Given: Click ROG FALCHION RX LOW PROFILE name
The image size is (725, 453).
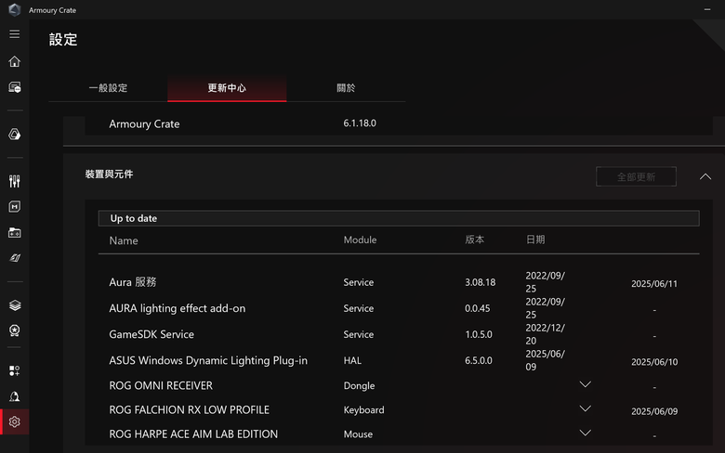Looking at the screenshot, I should 189,410.
